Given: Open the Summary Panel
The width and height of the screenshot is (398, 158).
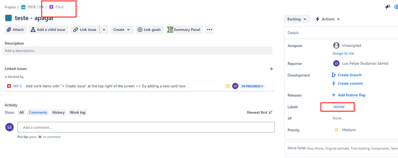Looking at the screenshot, I should click(184, 30).
